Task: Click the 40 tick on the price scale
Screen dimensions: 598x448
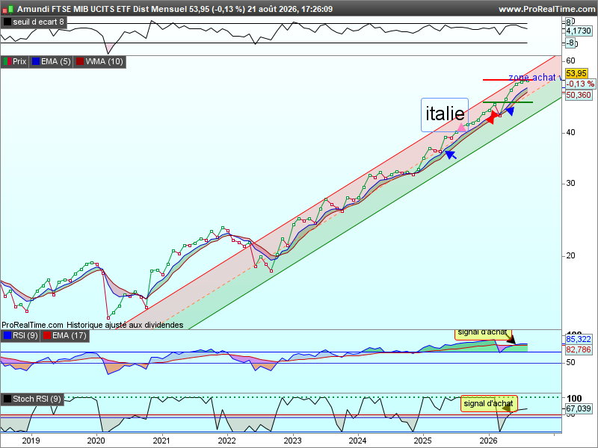Action: tap(570, 133)
